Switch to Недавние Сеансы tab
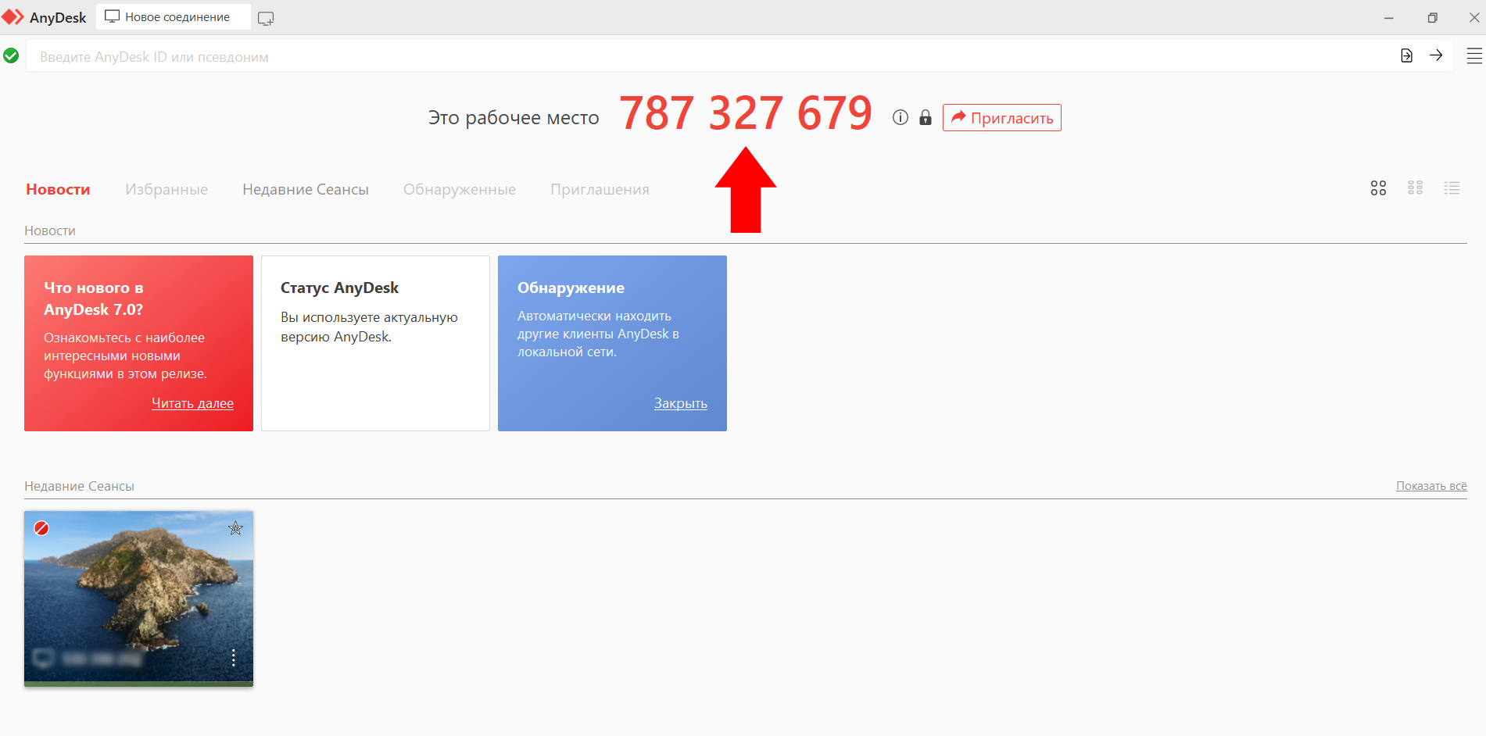 tap(305, 190)
